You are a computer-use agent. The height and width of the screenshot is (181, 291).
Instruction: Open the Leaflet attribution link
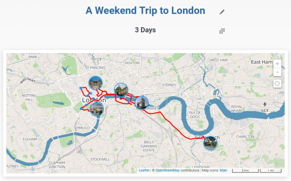[144, 170]
